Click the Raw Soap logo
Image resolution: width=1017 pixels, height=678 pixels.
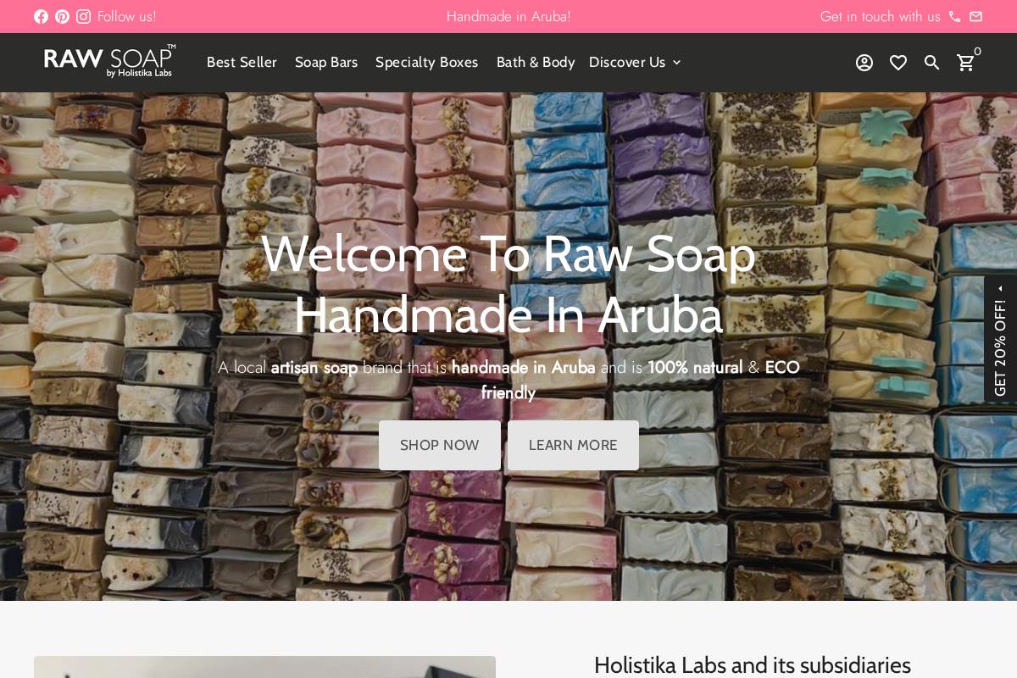[x=110, y=61]
